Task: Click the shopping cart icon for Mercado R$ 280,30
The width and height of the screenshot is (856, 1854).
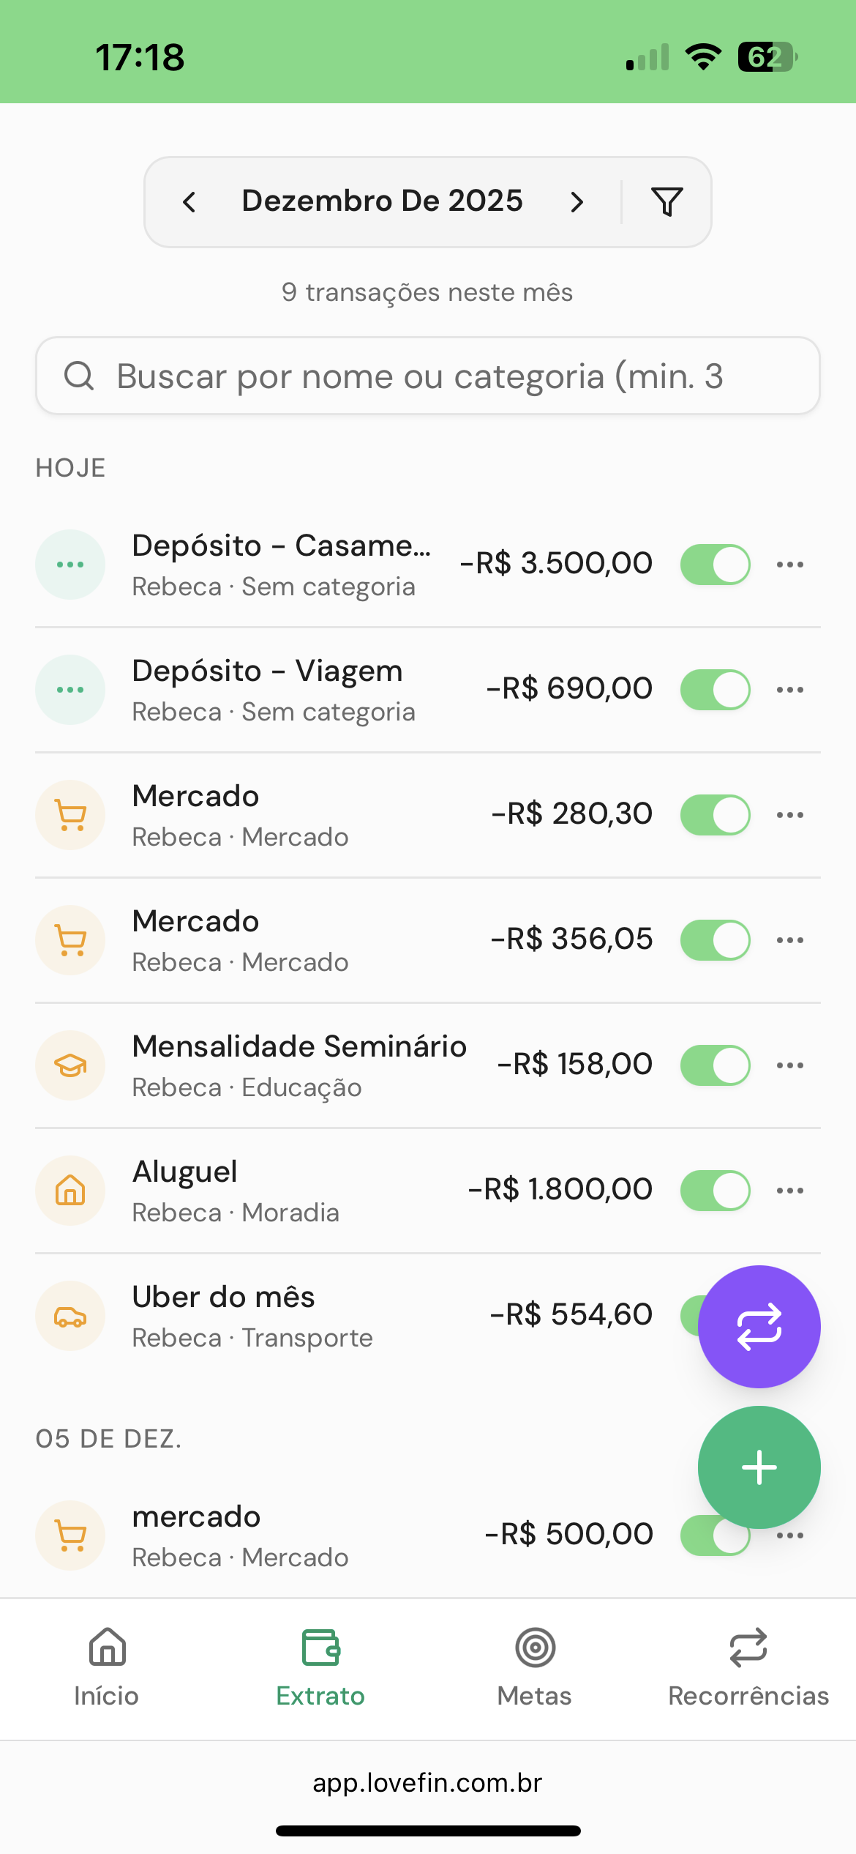Action: pyautogui.click(x=70, y=815)
